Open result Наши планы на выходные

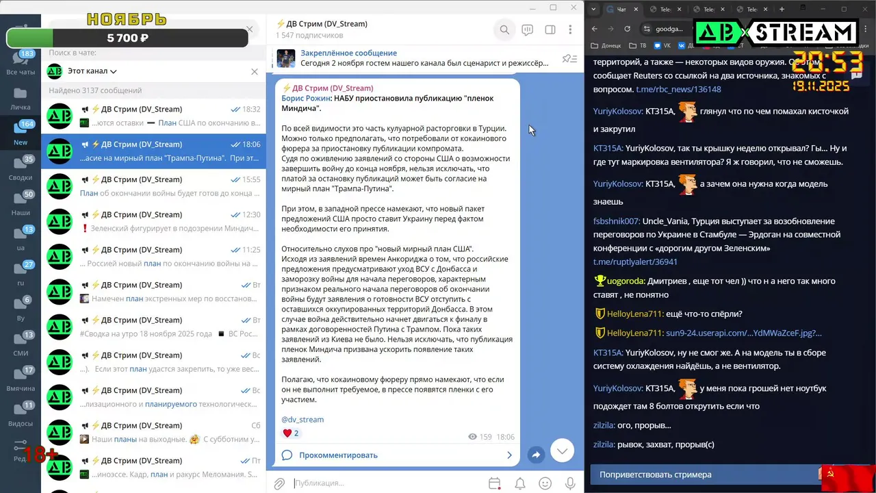153,433
